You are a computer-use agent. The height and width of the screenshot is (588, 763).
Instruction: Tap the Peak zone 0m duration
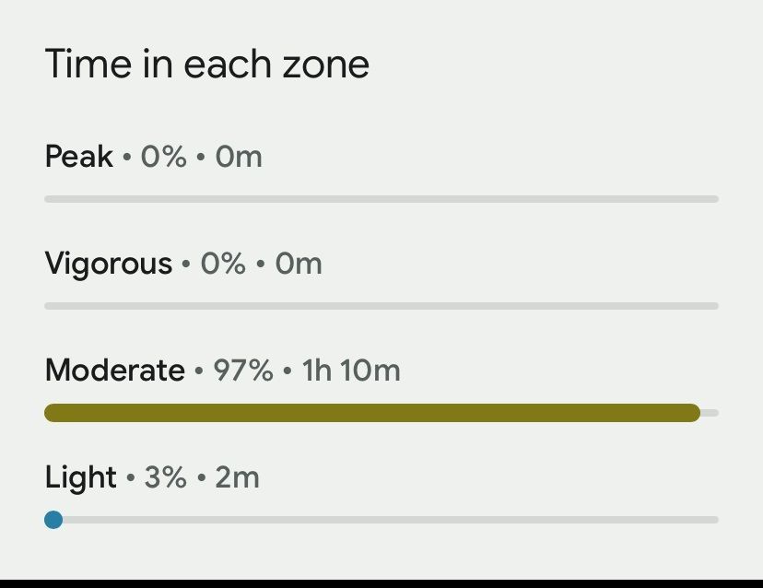click(239, 157)
